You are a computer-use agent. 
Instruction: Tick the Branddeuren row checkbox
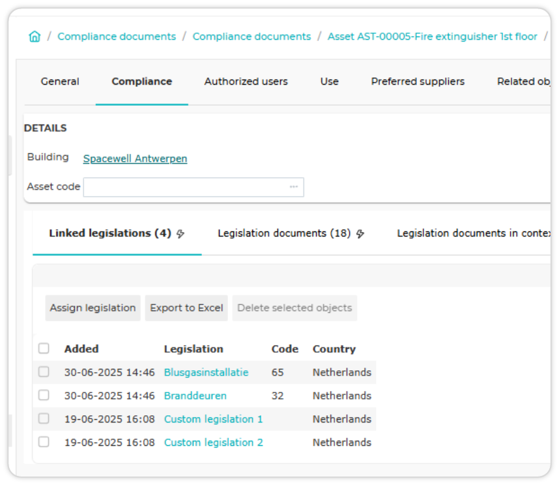point(44,395)
